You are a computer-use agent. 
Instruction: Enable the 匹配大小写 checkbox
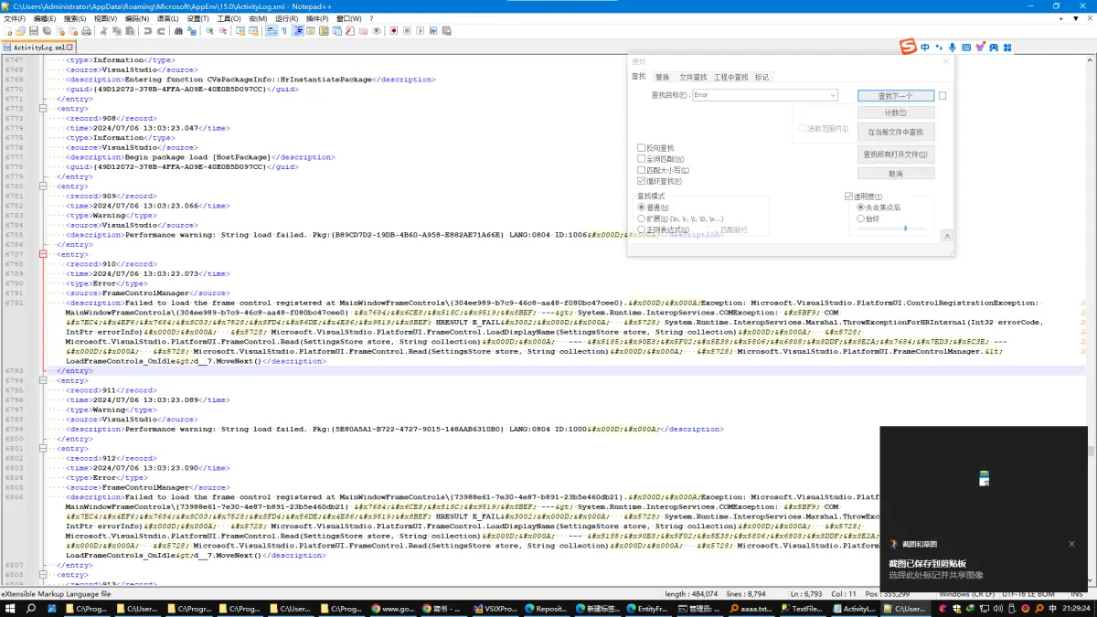pos(641,170)
